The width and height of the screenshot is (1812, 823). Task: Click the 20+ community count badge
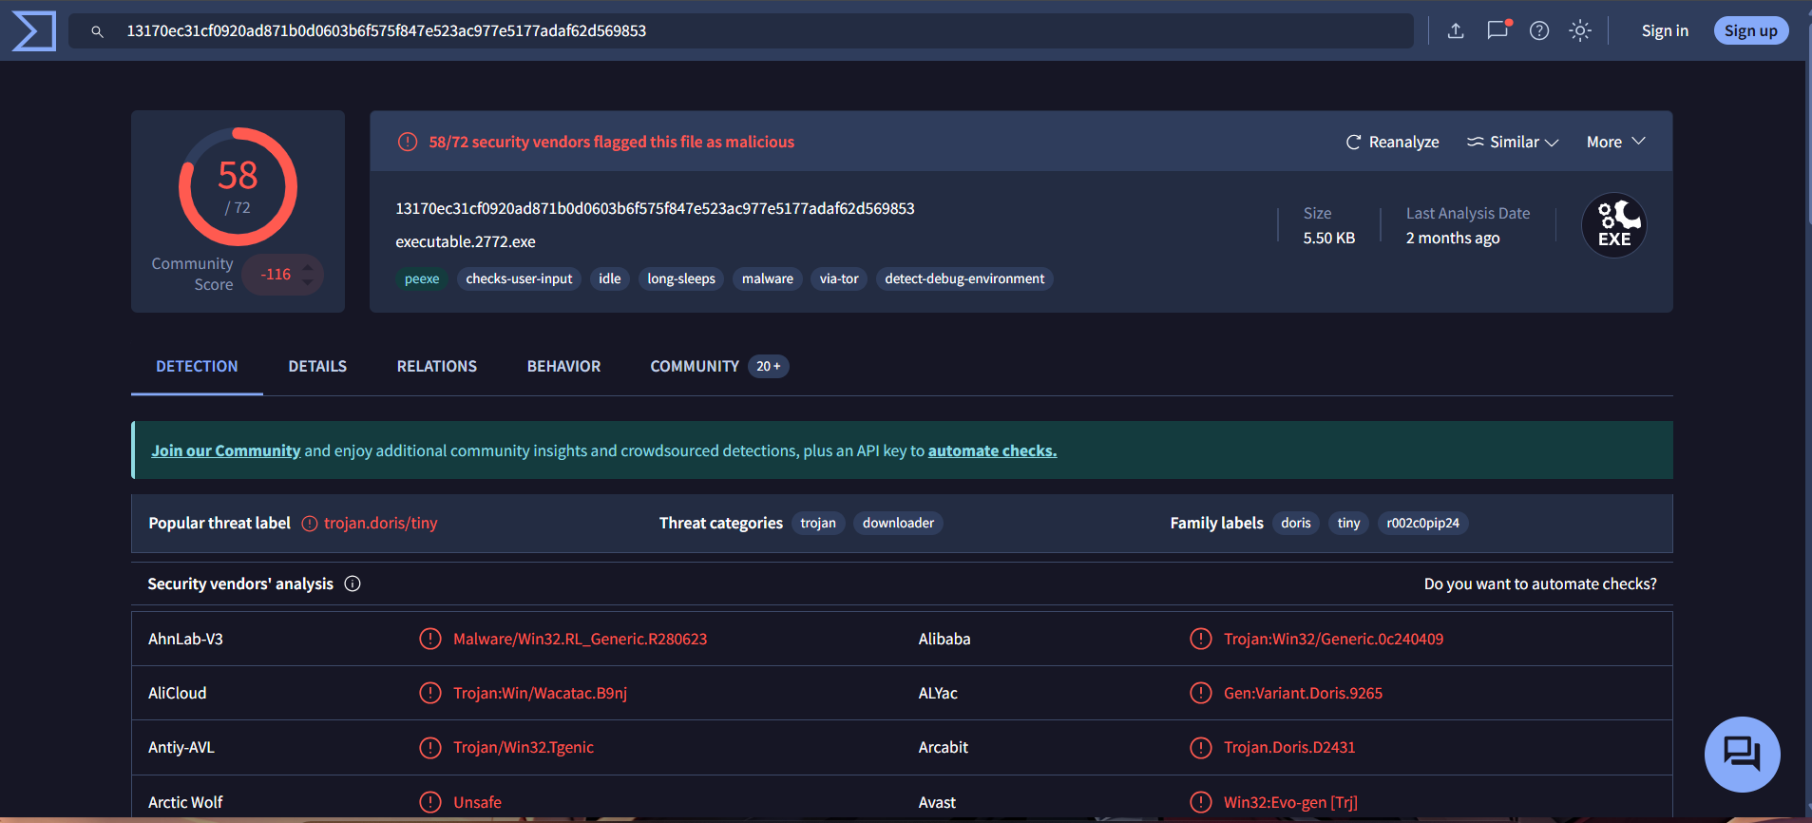click(x=769, y=366)
